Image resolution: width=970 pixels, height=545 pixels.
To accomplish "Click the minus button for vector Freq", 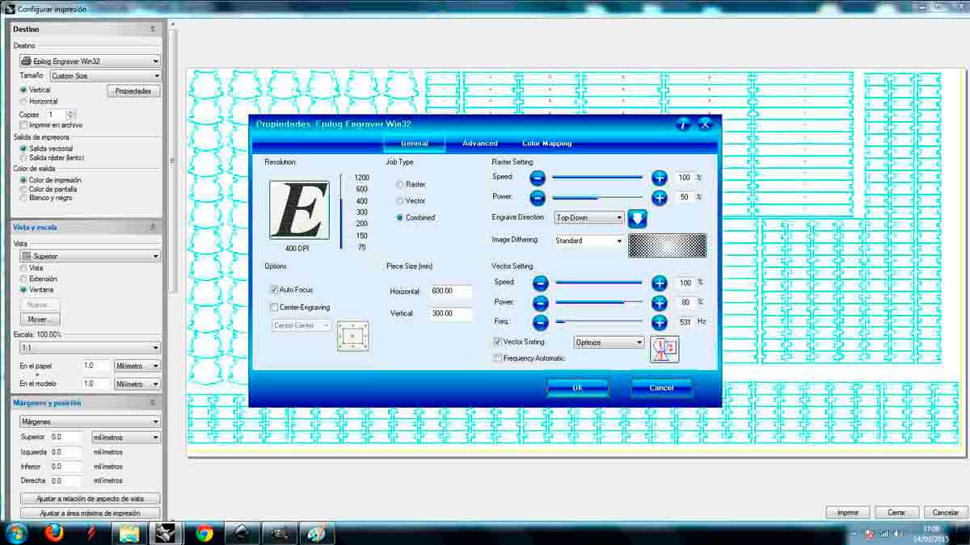I will point(540,321).
